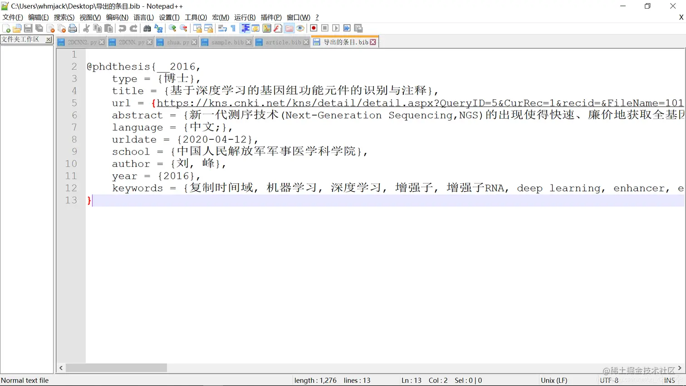686x386 pixels.
Task: Open the 视图(V) menu
Action: 90,17
